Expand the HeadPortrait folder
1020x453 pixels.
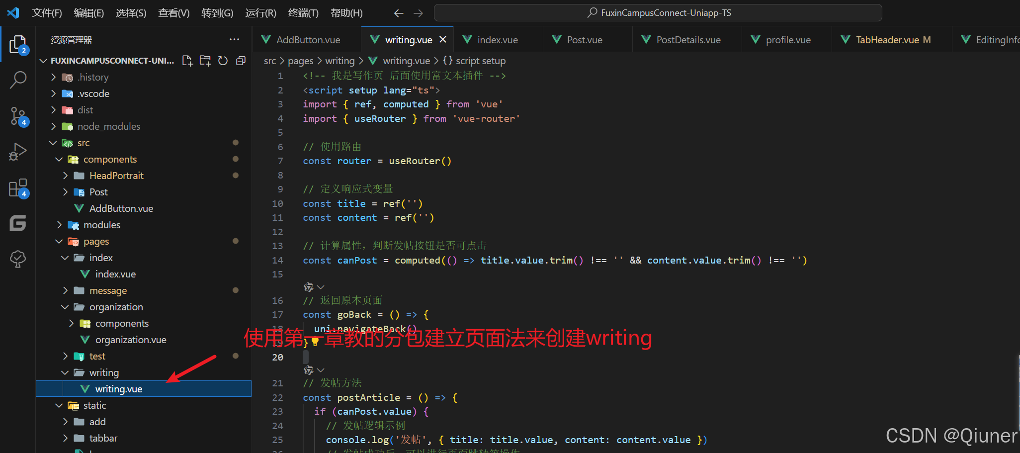click(x=65, y=176)
